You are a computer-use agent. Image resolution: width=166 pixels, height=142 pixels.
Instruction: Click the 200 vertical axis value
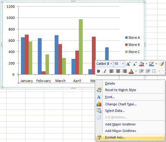[x=12, y=63]
